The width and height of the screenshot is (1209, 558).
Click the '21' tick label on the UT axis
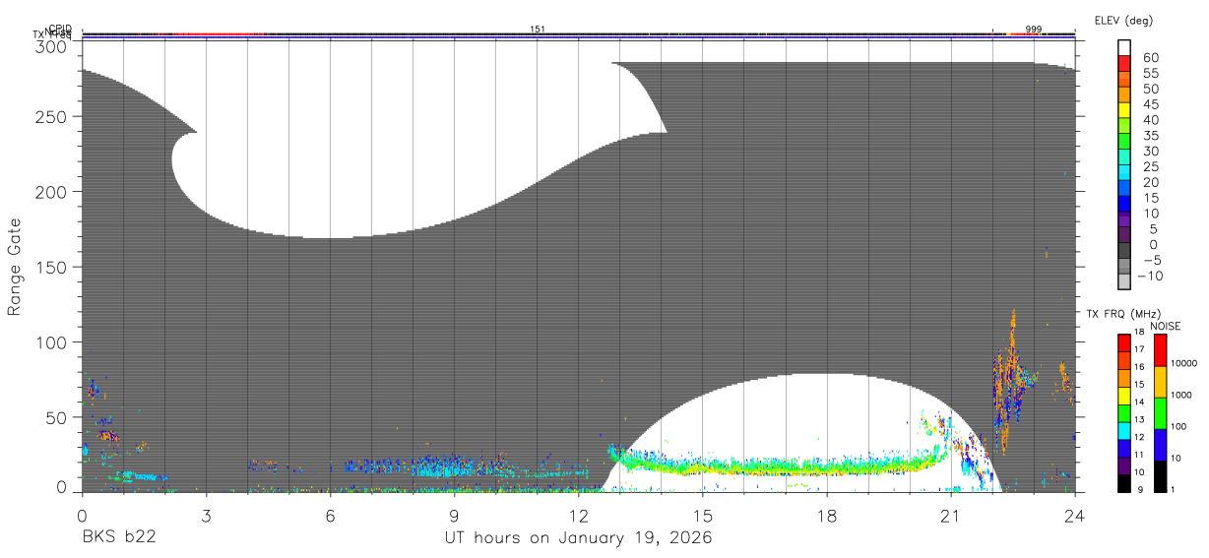pyautogui.click(x=951, y=515)
